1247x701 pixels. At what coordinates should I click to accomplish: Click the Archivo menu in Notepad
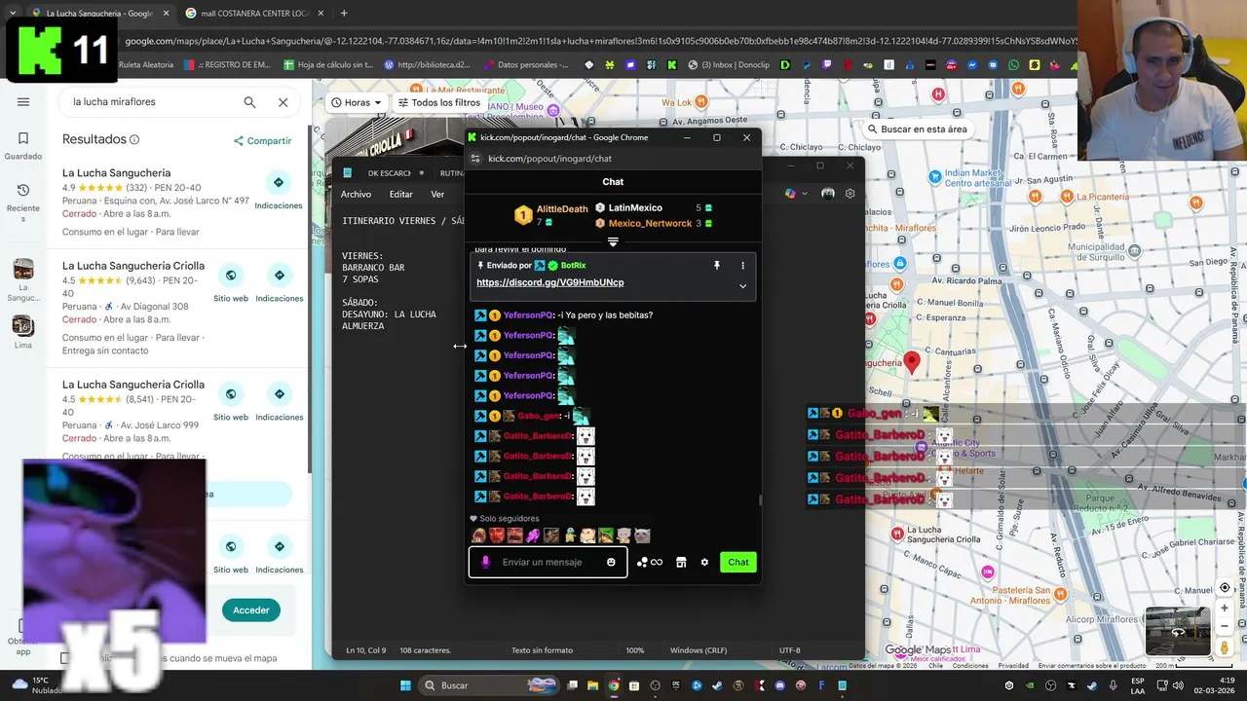tap(356, 195)
